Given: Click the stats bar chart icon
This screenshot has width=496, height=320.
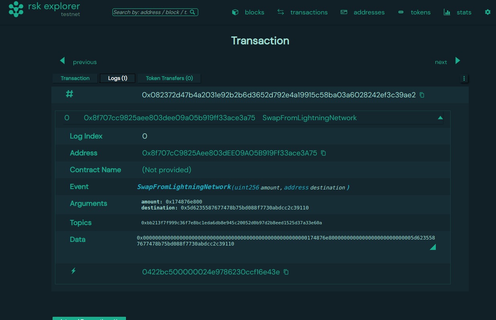Looking at the screenshot, I should pos(447,12).
